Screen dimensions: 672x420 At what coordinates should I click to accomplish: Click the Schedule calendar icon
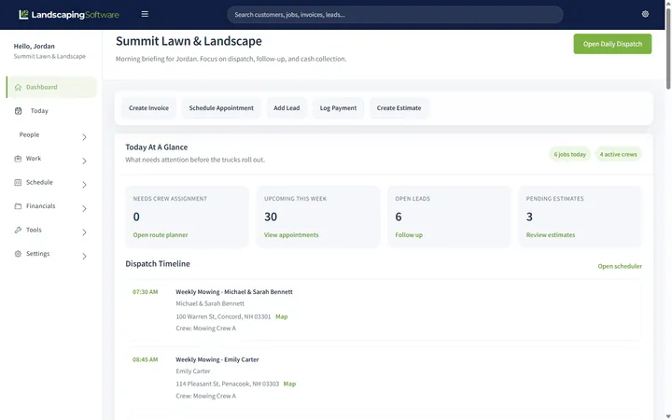pos(18,182)
